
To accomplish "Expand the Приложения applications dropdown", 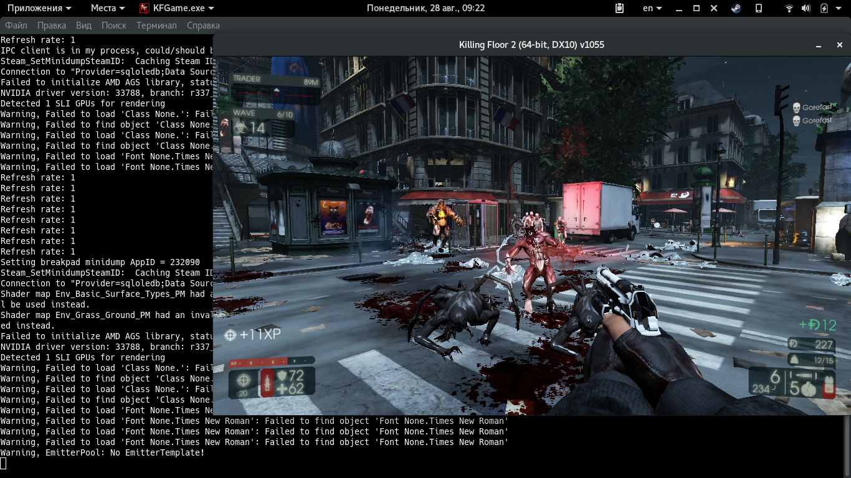I will (39, 8).
